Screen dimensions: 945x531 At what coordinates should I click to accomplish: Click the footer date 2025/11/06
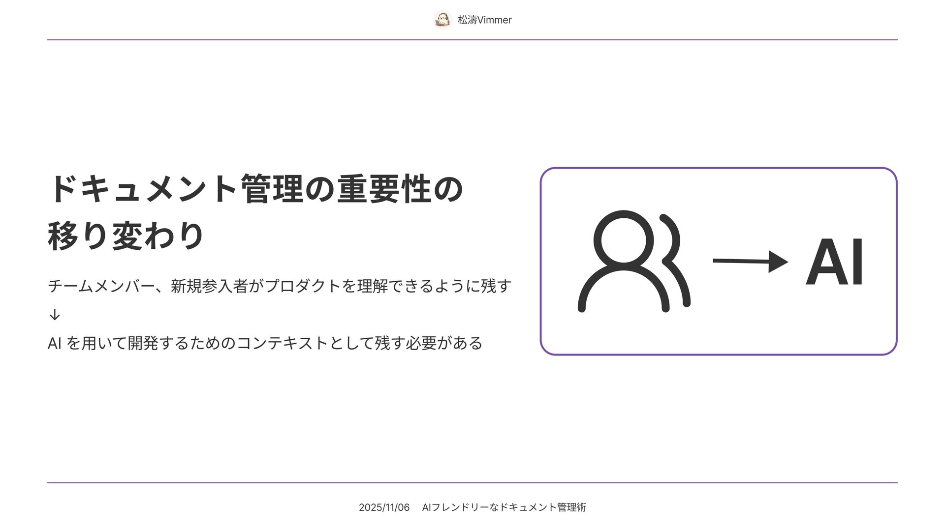(384, 507)
